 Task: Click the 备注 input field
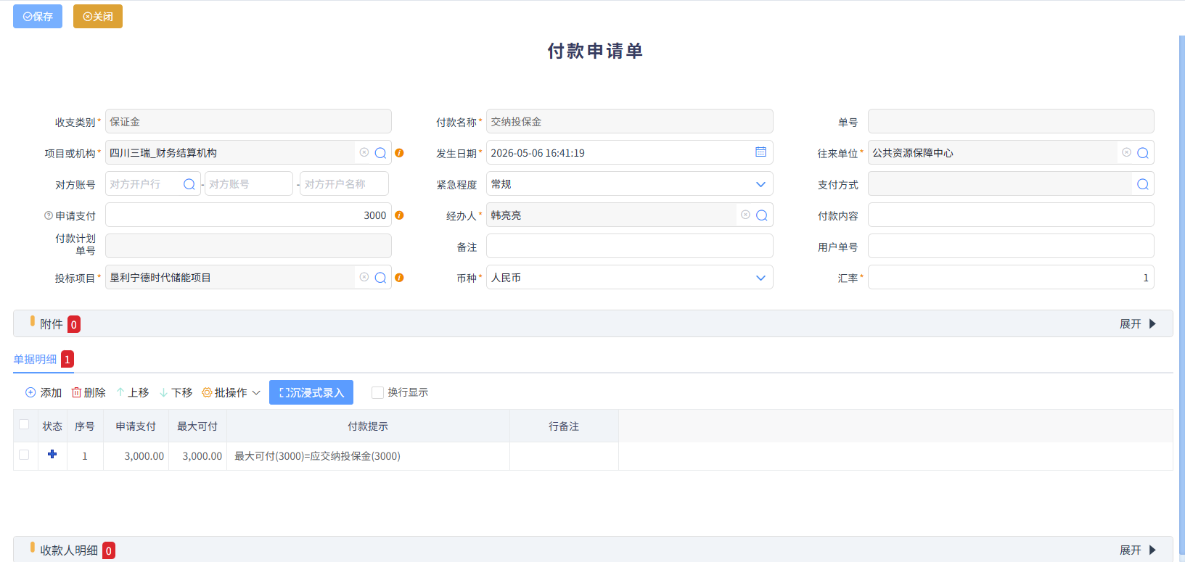(x=630, y=246)
